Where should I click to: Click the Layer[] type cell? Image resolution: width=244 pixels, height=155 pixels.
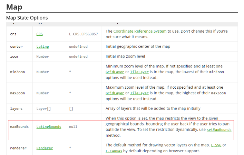[x=43, y=109]
